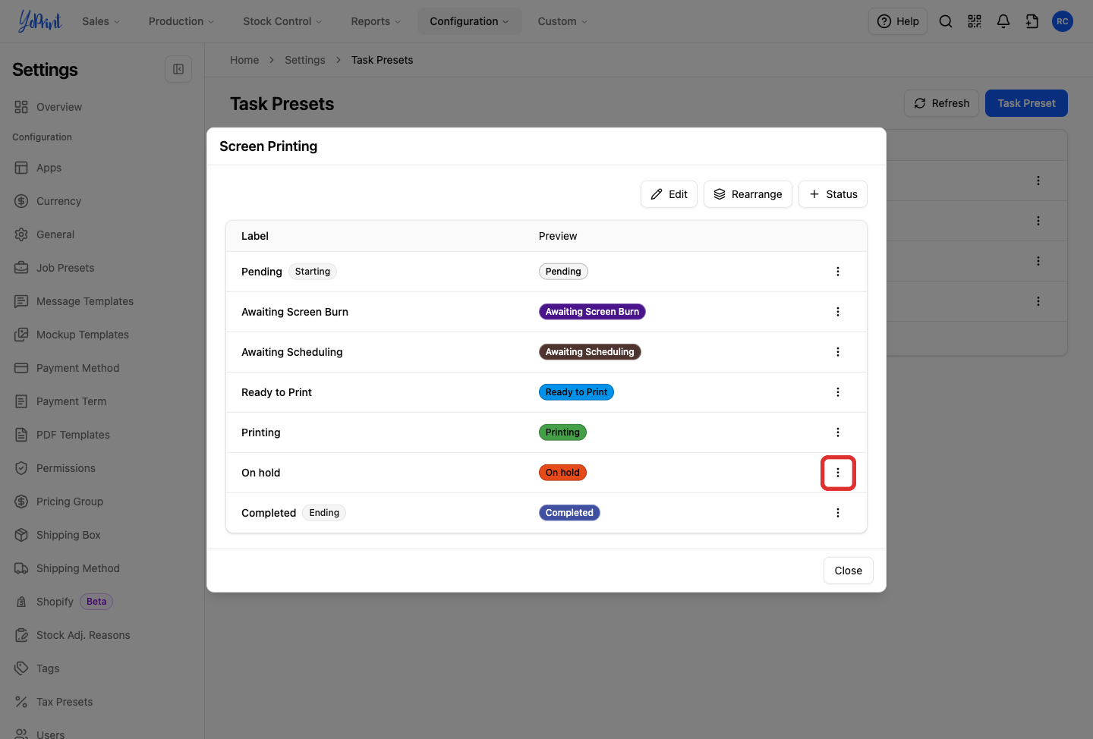Click the blue Ready to Print badge
The width and height of the screenshot is (1093, 739).
[x=576, y=392]
